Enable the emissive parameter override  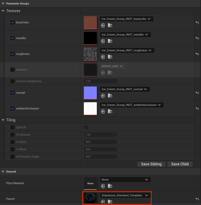click(x=12, y=69)
